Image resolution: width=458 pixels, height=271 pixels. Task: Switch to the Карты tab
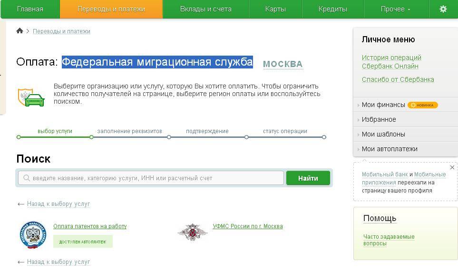[x=275, y=9]
